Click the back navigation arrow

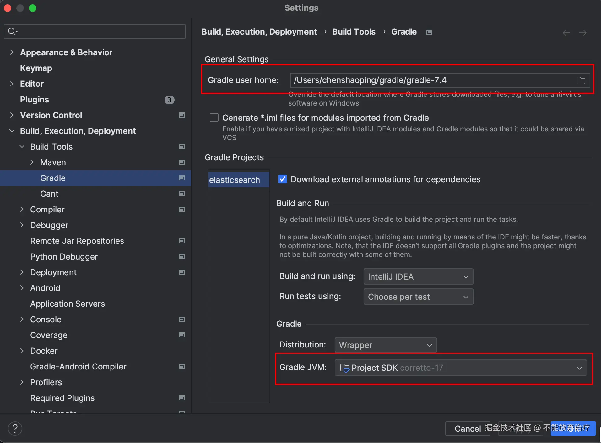566,33
